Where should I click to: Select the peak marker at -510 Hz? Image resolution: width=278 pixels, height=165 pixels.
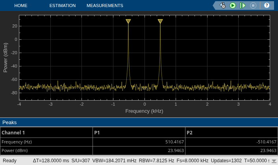click(128, 21)
